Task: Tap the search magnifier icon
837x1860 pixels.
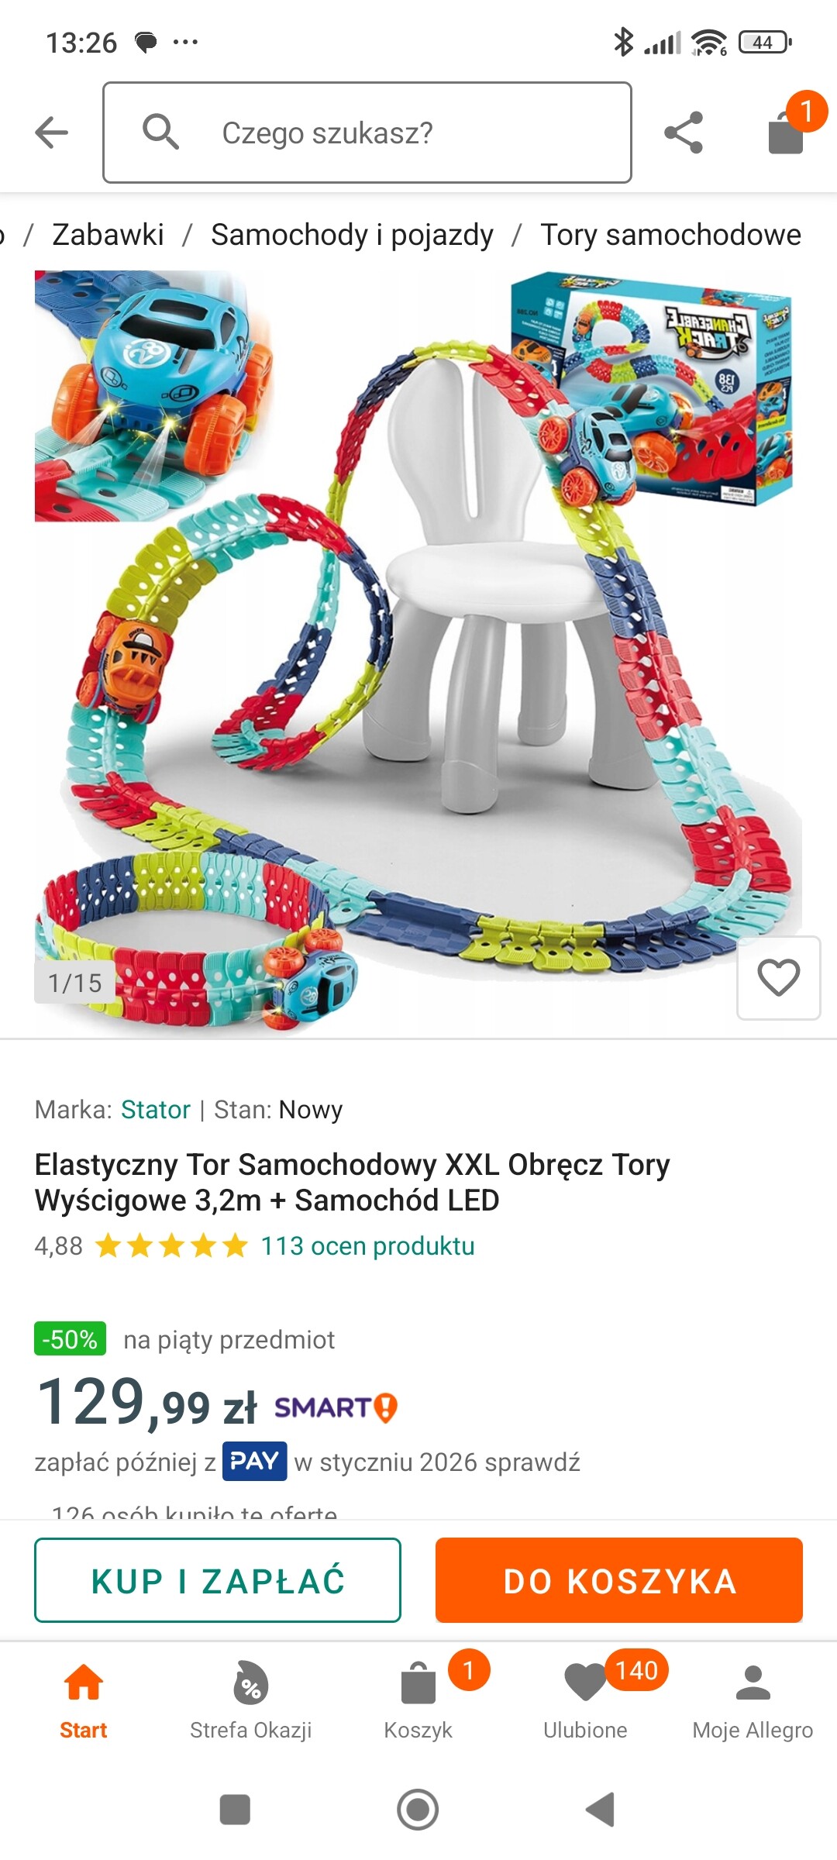Action: (161, 132)
